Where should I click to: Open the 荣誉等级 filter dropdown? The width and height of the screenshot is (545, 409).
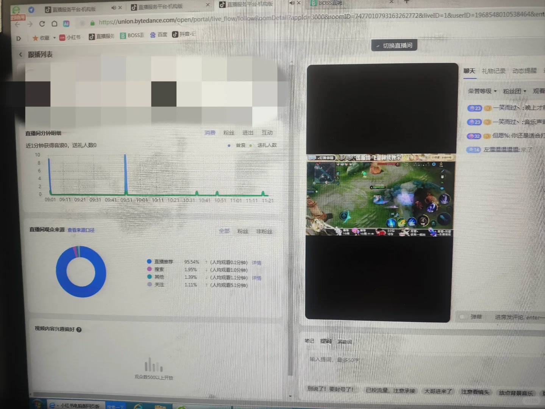[482, 91]
